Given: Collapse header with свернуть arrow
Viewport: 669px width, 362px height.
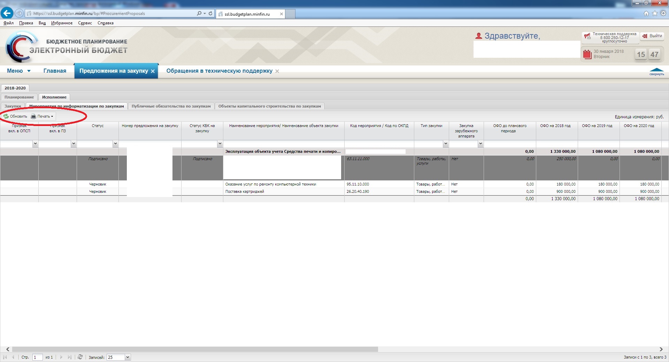Looking at the screenshot, I should (656, 71).
